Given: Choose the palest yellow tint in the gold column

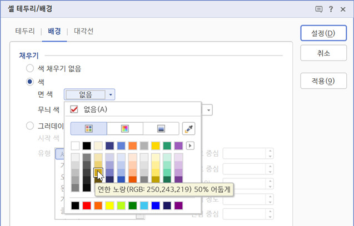Looking at the screenshot, I should point(156,158).
